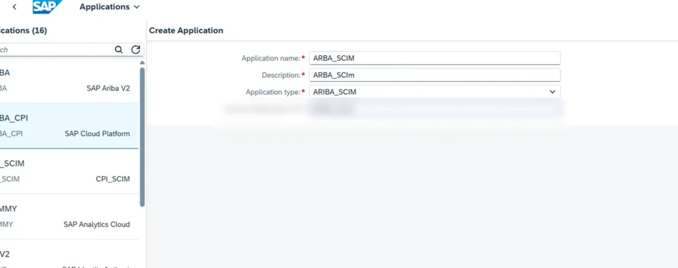This screenshot has height=268, width=678.
Task: Choose the SAP Analytics Cloud application
Action: (66, 217)
